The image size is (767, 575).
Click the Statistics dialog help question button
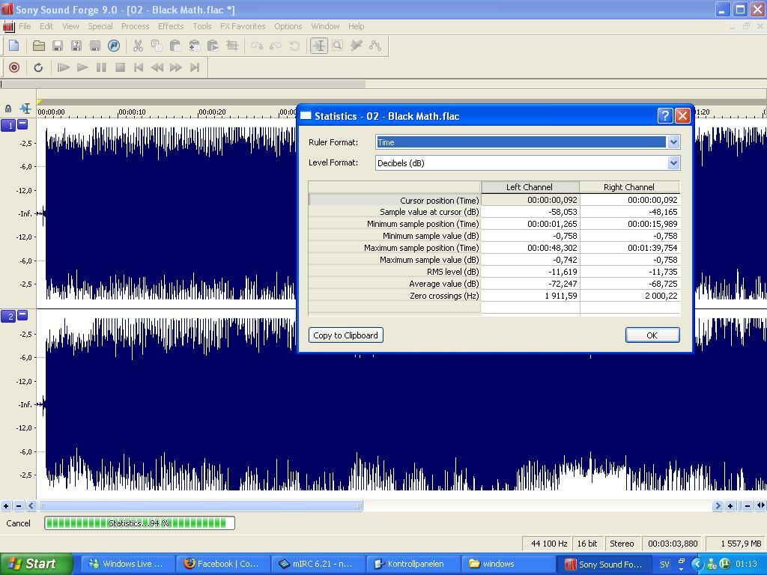[x=665, y=116]
